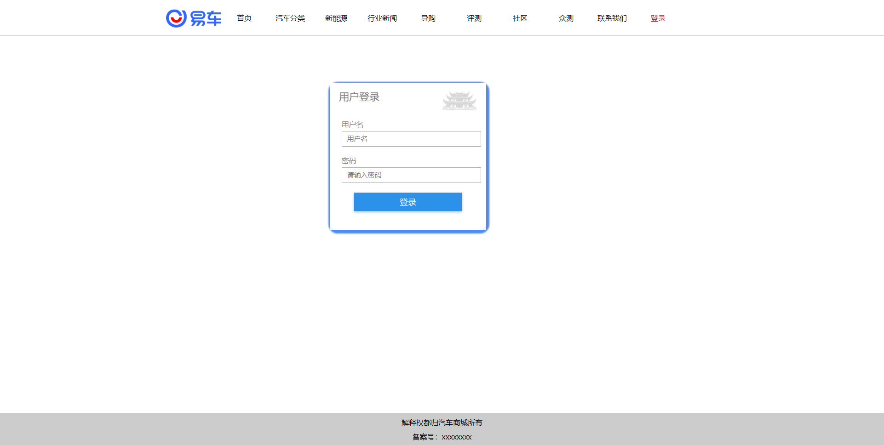Click the 用户名 field label
Viewport: 884px width, 445px height.
tap(352, 125)
